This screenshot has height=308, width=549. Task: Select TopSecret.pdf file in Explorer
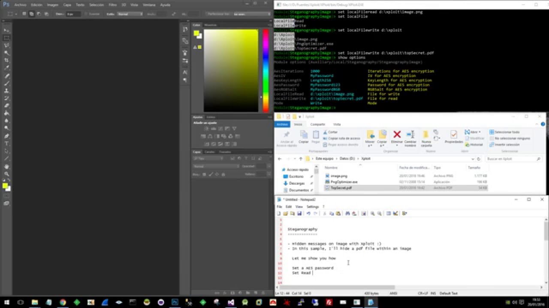406,188
